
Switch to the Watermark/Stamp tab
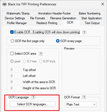click(x=18, y=13)
